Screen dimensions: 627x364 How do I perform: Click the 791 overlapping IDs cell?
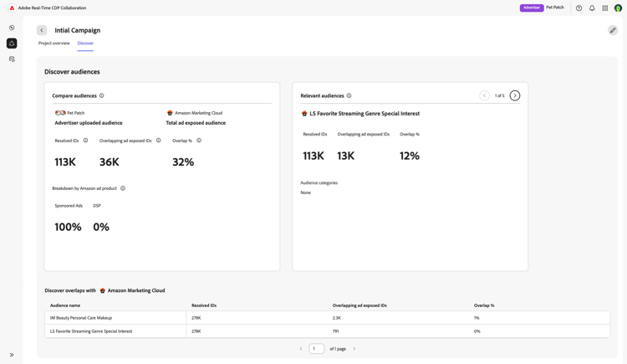[x=335, y=331]
